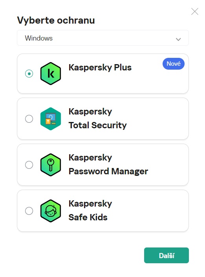Click the Kaspersky Total Security devices icon
The image size is (205, 277).
pos(51,119)
